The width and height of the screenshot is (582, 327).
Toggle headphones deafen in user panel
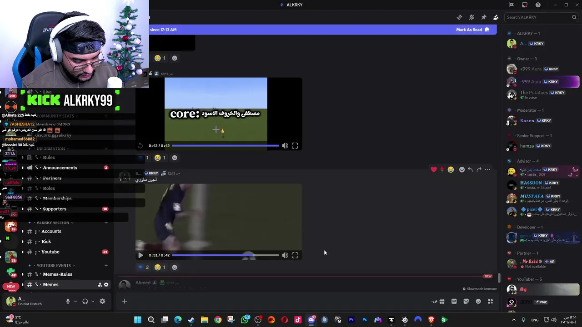point(85,301)
